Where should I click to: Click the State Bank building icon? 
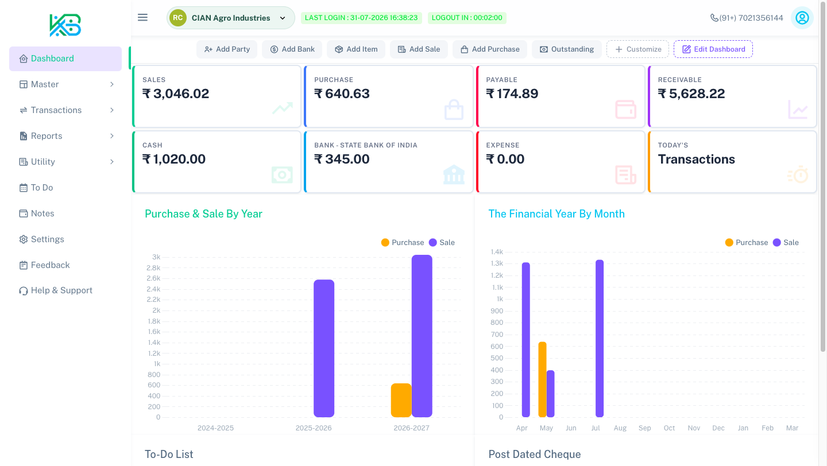pyautogui.click(x=454, y=174)
